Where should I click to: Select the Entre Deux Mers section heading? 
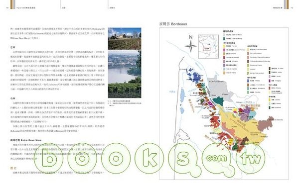(26, 140)
